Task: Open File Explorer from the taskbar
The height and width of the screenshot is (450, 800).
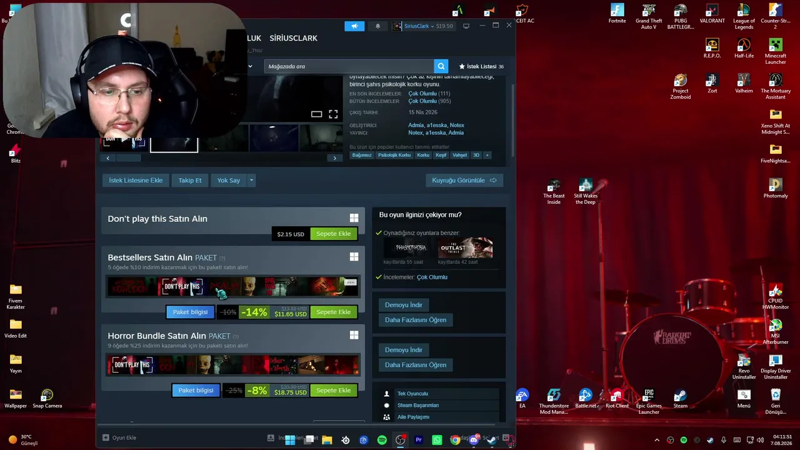Action: coord(327,440)
